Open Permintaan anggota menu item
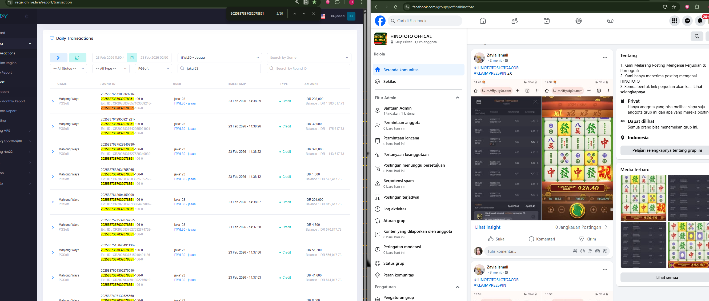The width and height of the screenshot is (709, 301). pos(418,126)
